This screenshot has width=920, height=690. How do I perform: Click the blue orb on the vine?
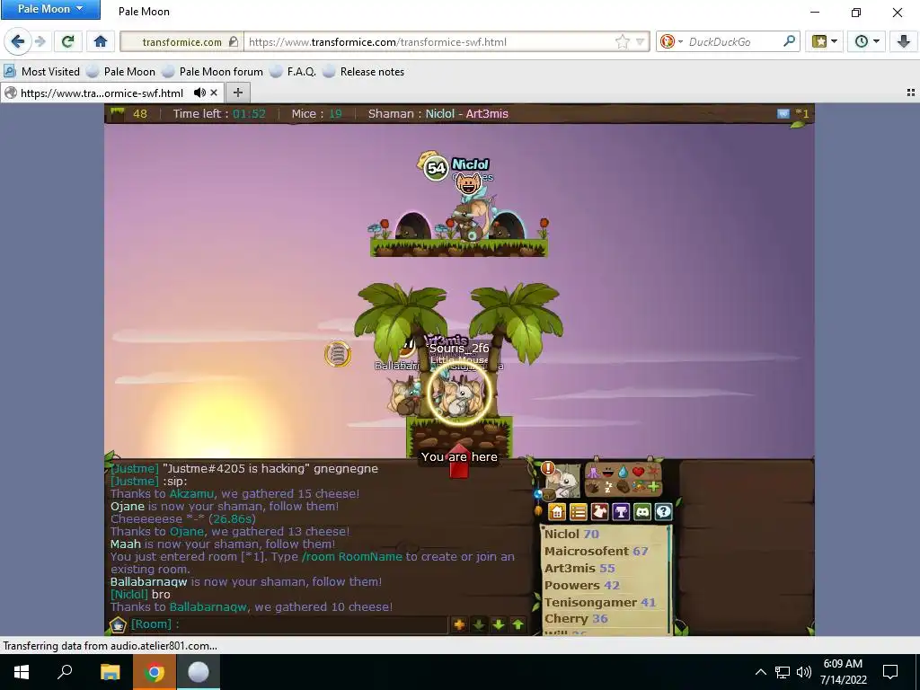pyautogui.click(x=538, y=494)
